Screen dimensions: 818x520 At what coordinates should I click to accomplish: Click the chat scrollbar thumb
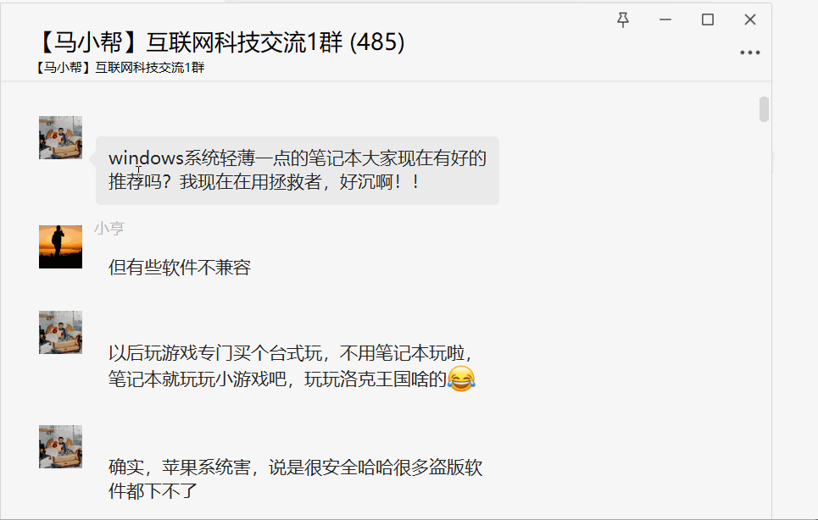(x=764, y=109)
